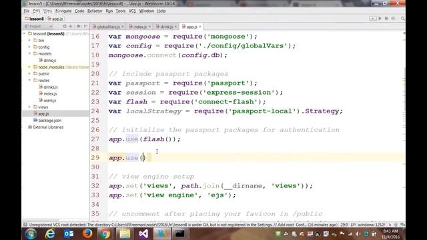Image resolution: width=427 pixels, height=240 pixels.
Task: Open the Window menu
Action: pos(147,11)
